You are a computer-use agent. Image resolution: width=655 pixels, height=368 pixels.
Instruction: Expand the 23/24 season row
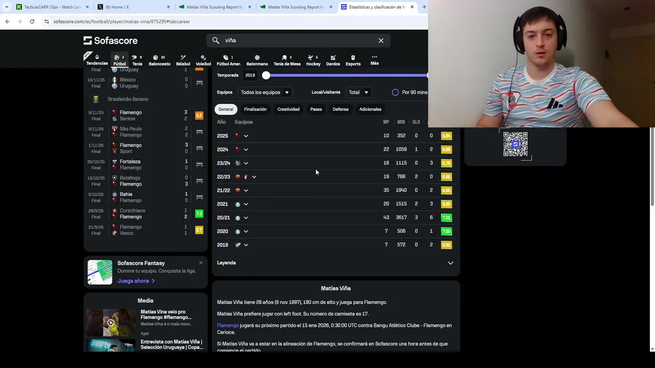click(246, 163)
